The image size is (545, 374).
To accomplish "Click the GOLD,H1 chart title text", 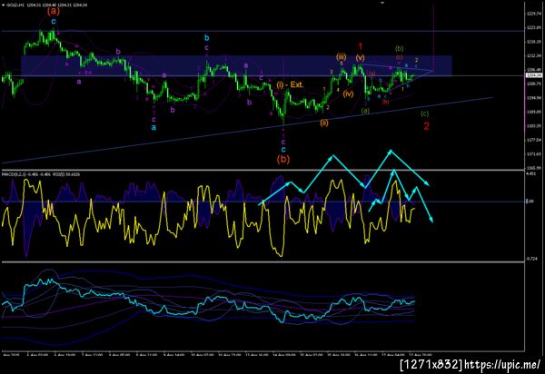I will pos(15,5).
